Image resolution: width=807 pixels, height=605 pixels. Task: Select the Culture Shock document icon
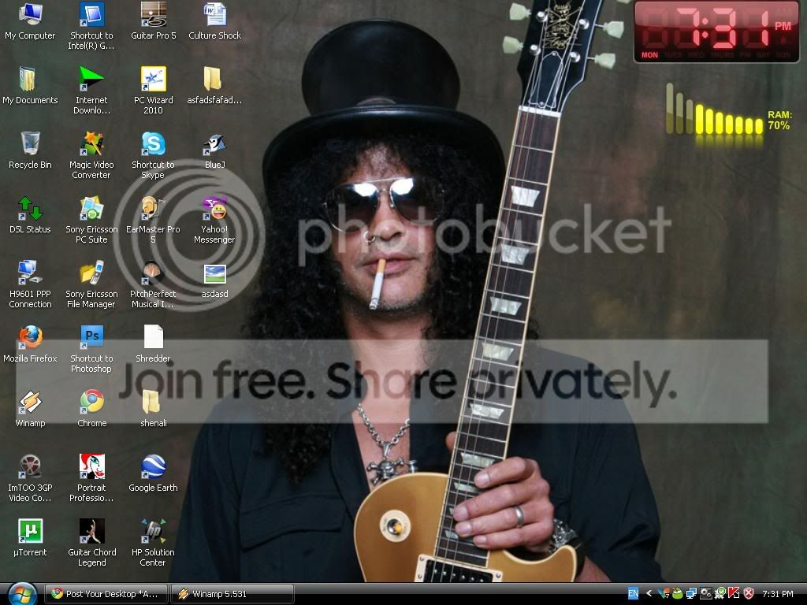pos(214,21)
